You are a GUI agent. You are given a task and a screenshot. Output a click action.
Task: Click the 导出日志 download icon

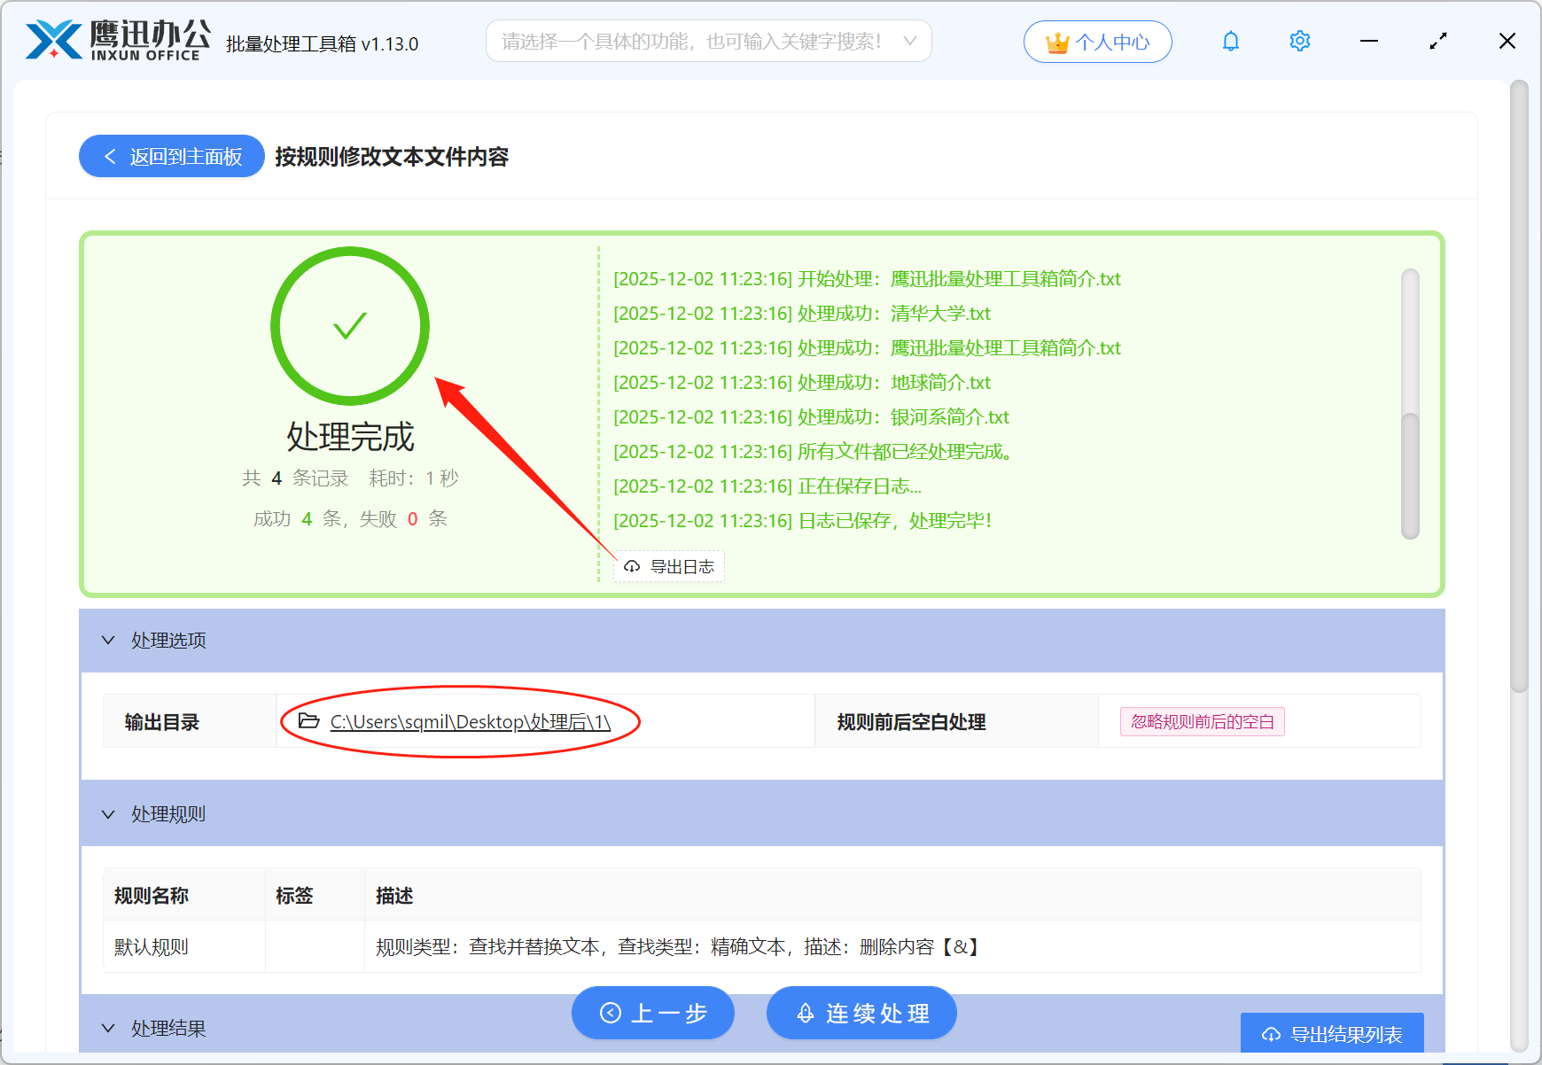tap(631, 566)
